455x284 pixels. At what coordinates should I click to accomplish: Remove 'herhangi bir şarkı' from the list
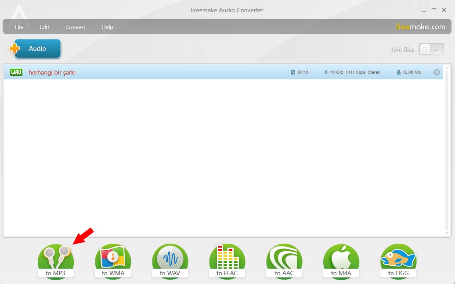click(x=437, y=72)
